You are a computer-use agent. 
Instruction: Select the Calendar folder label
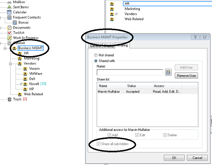tap(20, 12)
